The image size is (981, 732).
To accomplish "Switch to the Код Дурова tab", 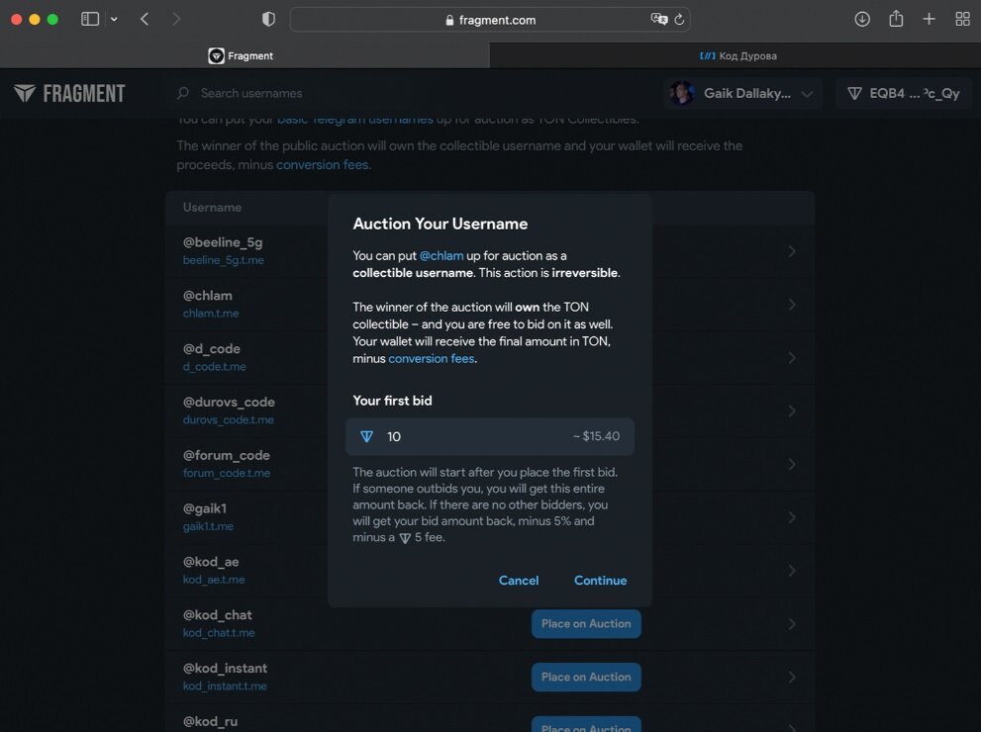I will click(x=737, y=55).
